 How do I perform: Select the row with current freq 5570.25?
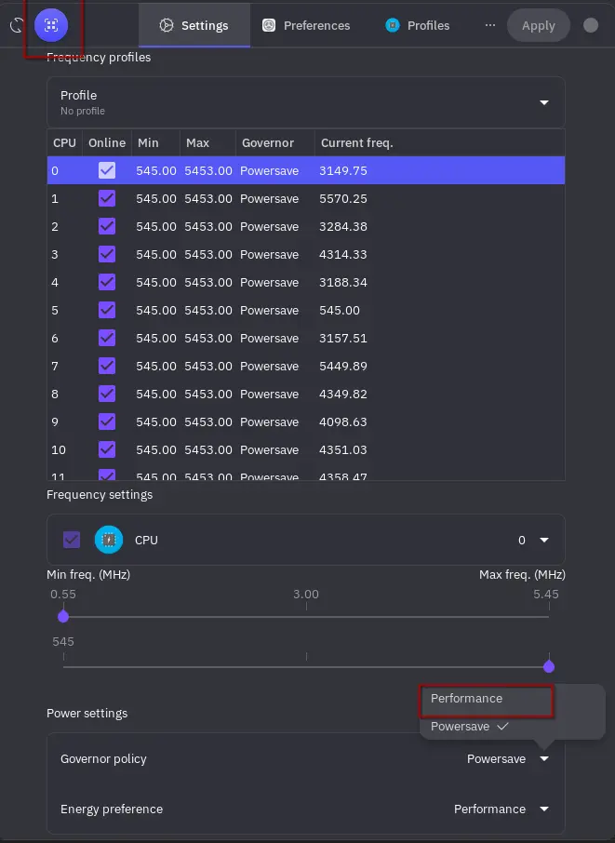306,198
